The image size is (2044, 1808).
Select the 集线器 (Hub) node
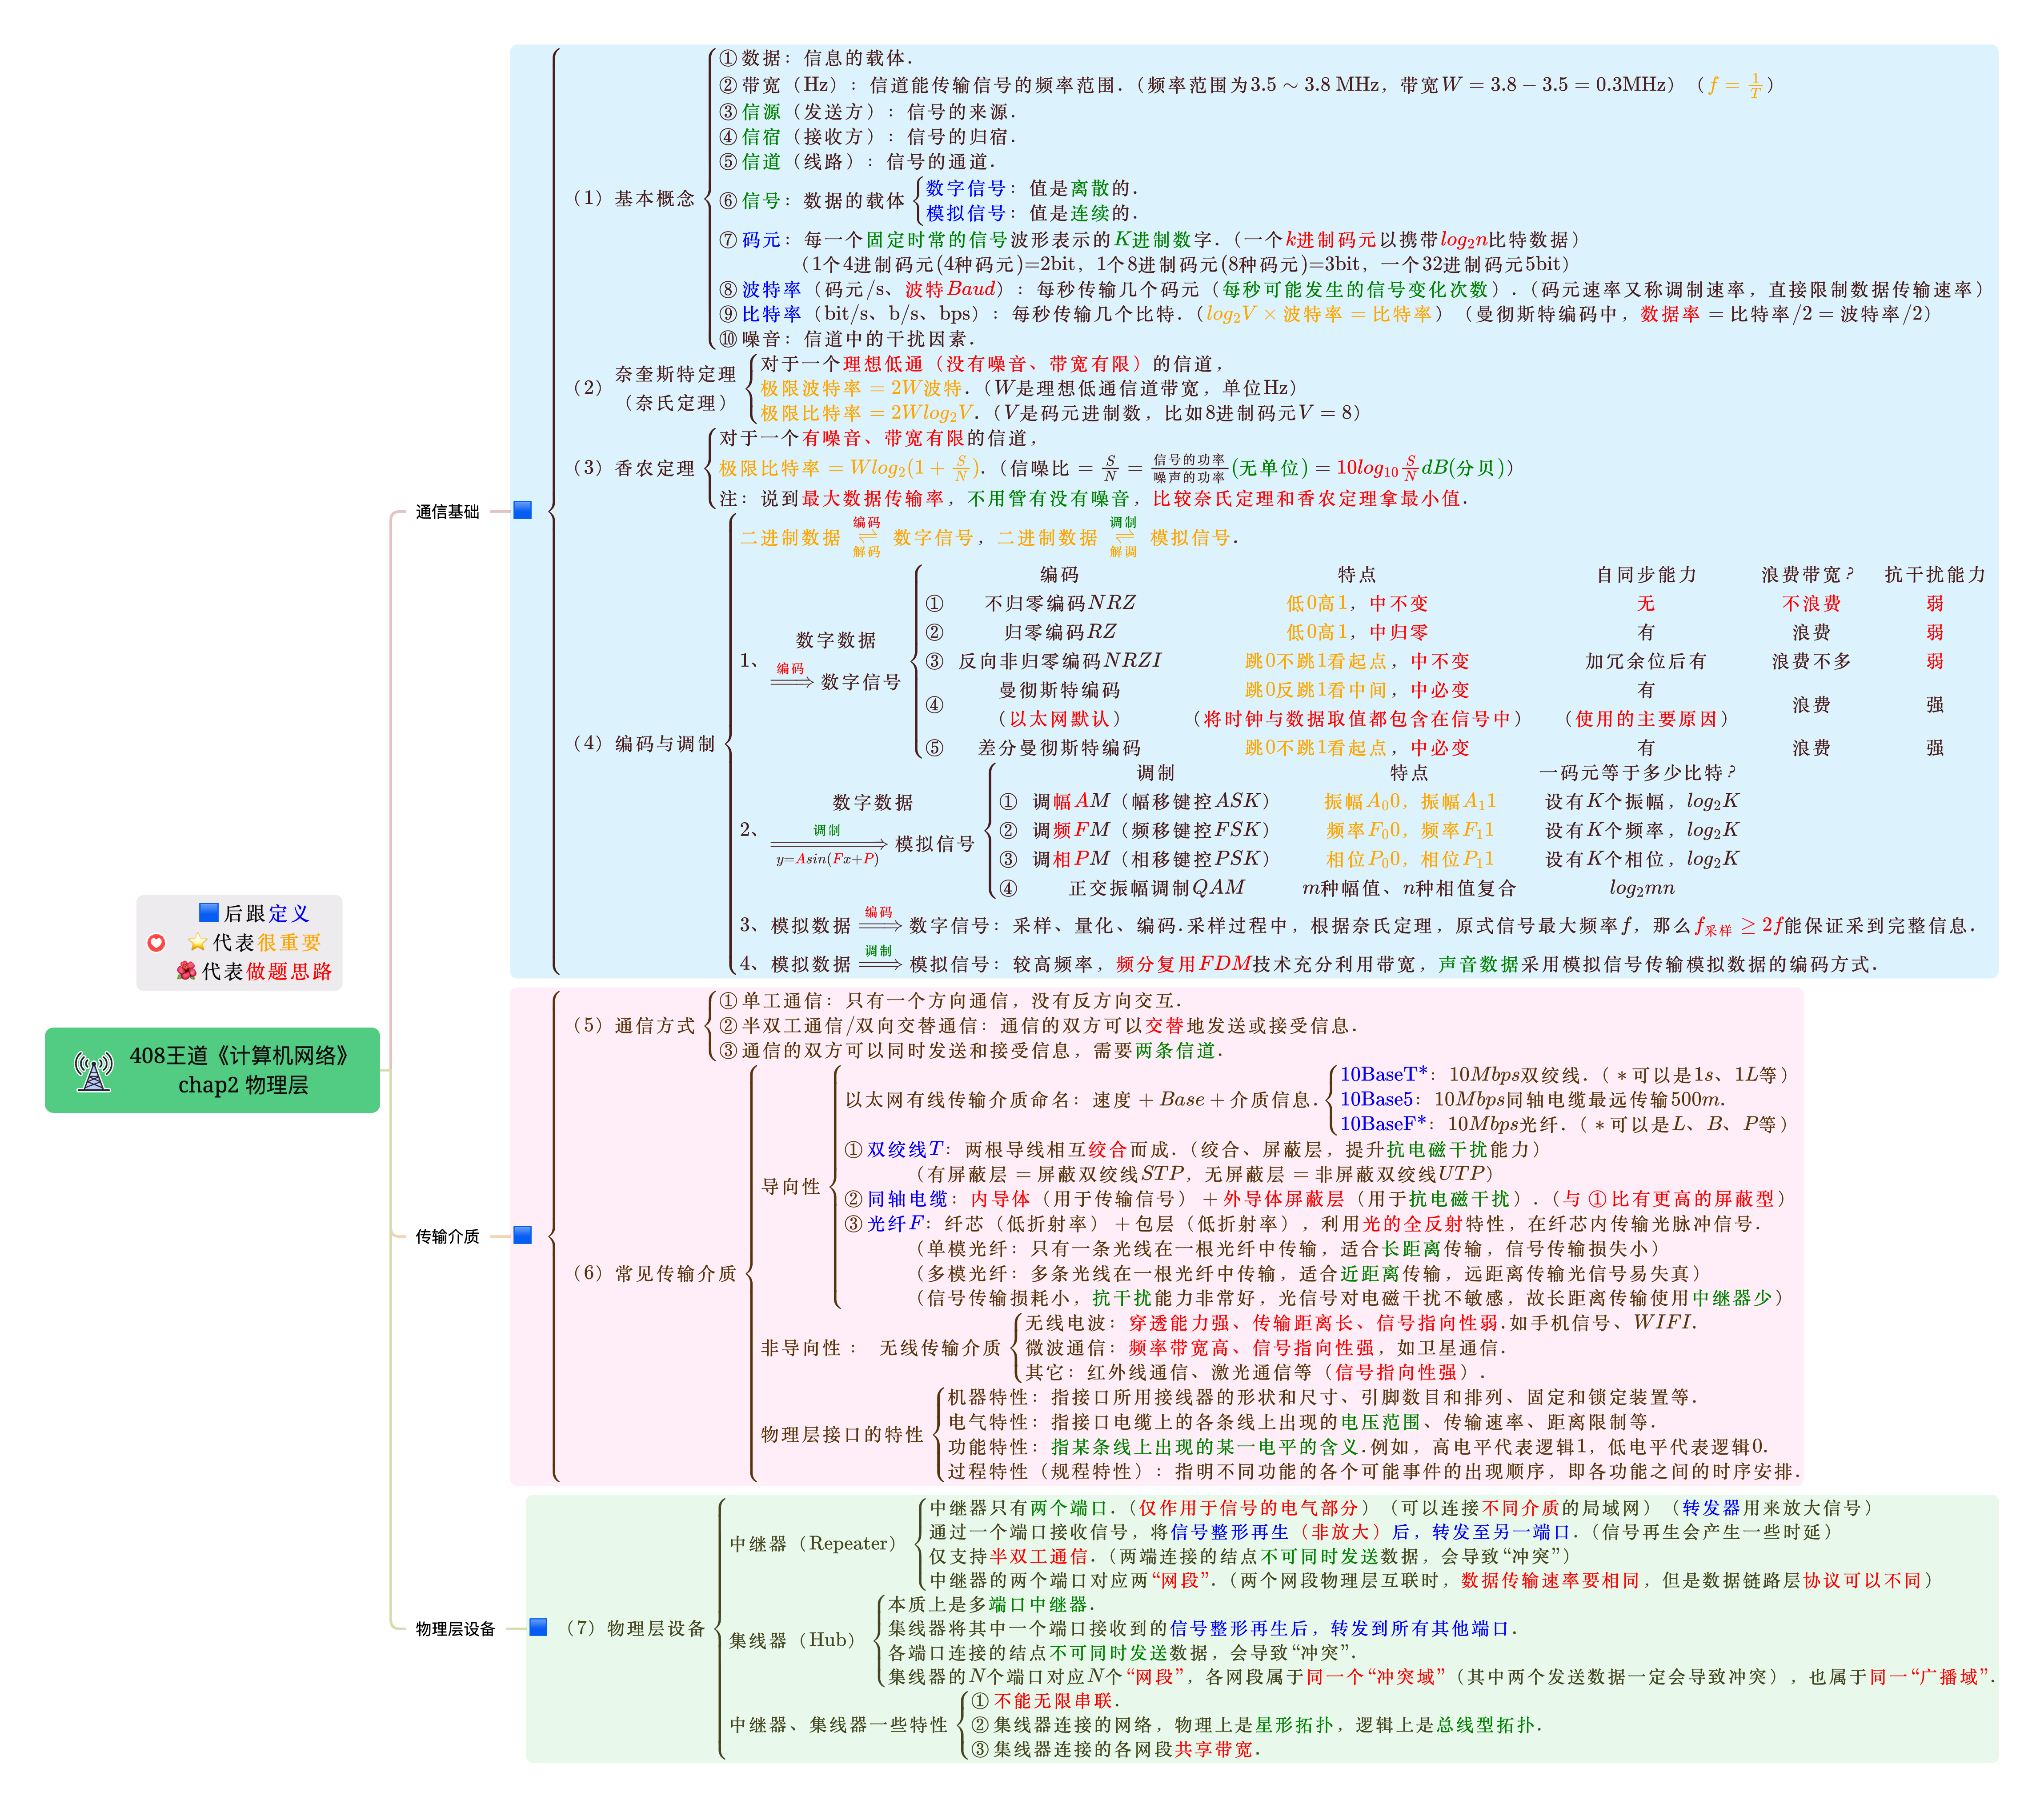click(795, 1640)
